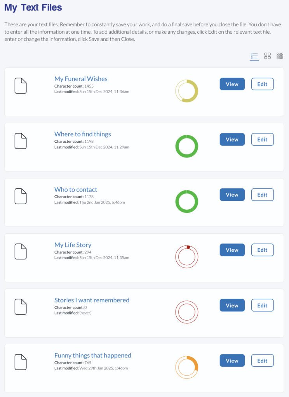Image resolution: width=289 pixels, height=397 pixels.
Task: Click document icon for Who to contact
Action: tap(21, 196)
